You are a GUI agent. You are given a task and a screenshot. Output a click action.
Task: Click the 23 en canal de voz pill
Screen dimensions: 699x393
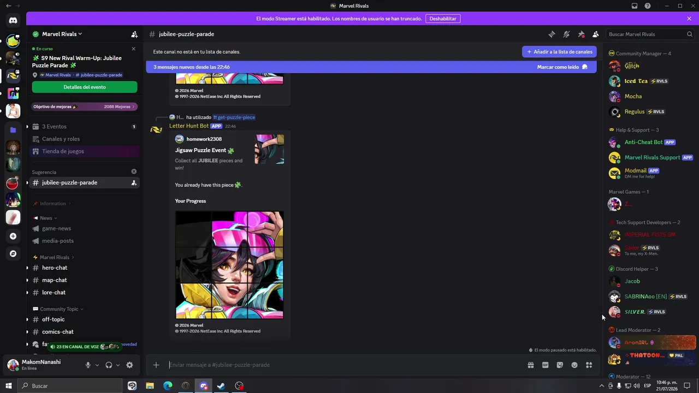pos(84,347)
